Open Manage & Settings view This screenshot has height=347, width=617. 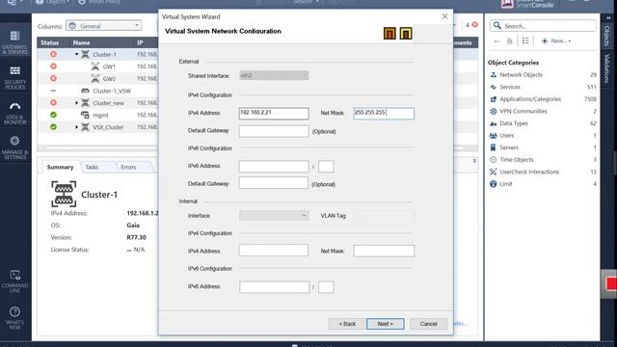pyautogui.click(x=15, y=147)
